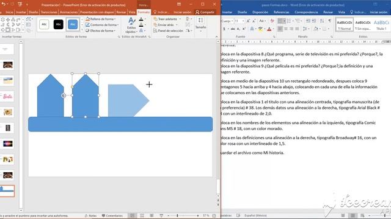
Task: Toggle Notas pane in PowerPoint status bar
Action: pyautogui.click(x=91, y=216)
